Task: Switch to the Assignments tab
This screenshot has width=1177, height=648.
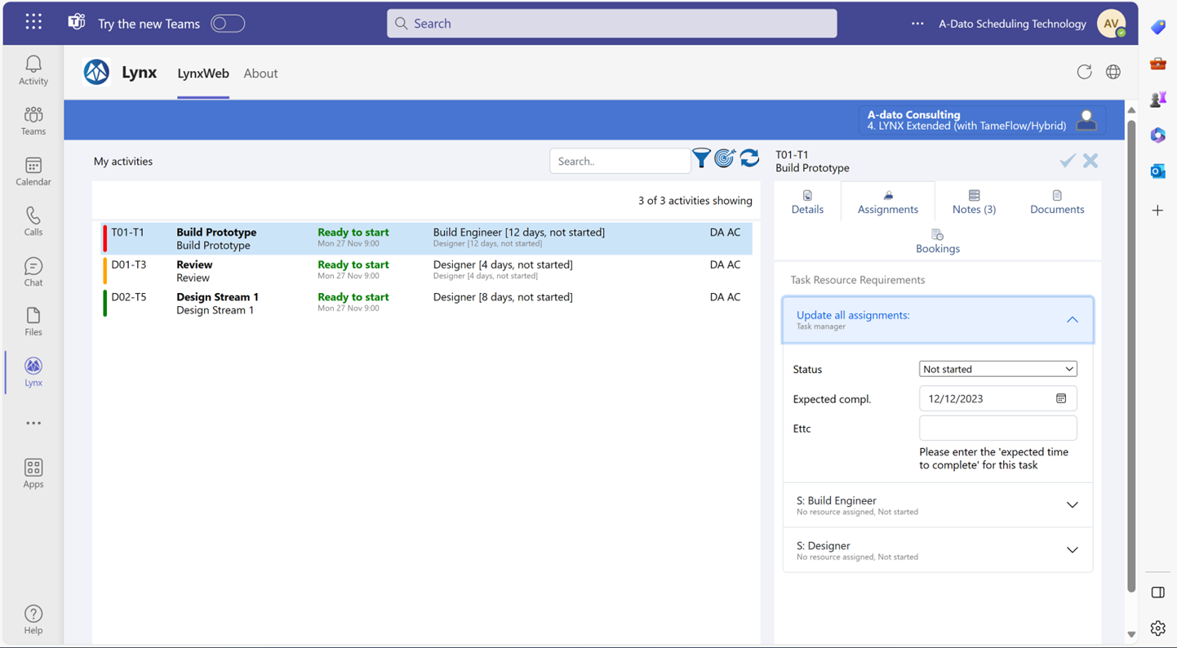Action: pos(888,202)
